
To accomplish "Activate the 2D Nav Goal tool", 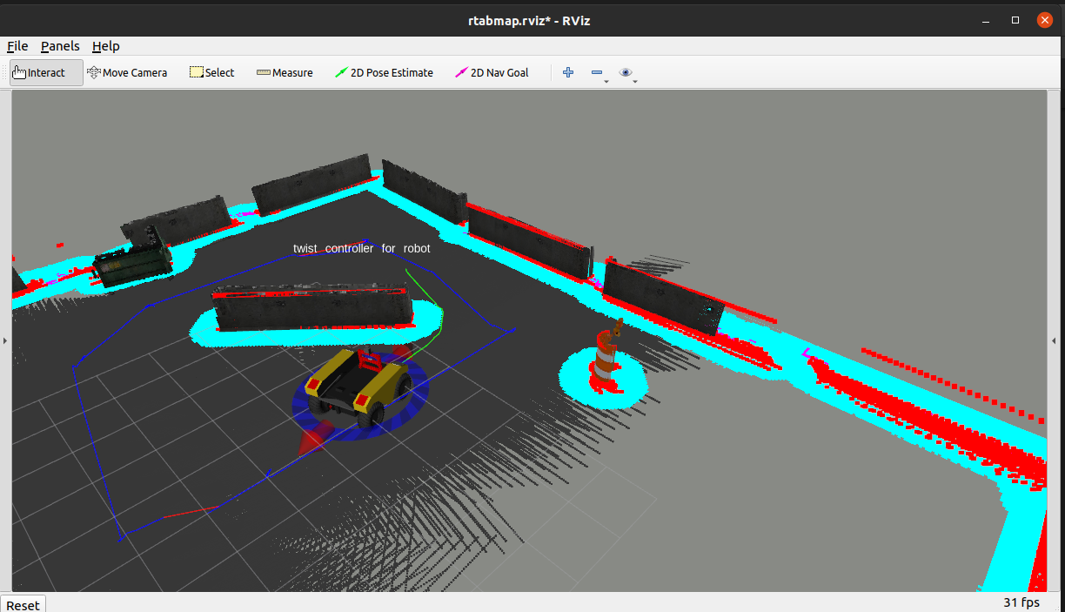I will (x=492, y=73).
